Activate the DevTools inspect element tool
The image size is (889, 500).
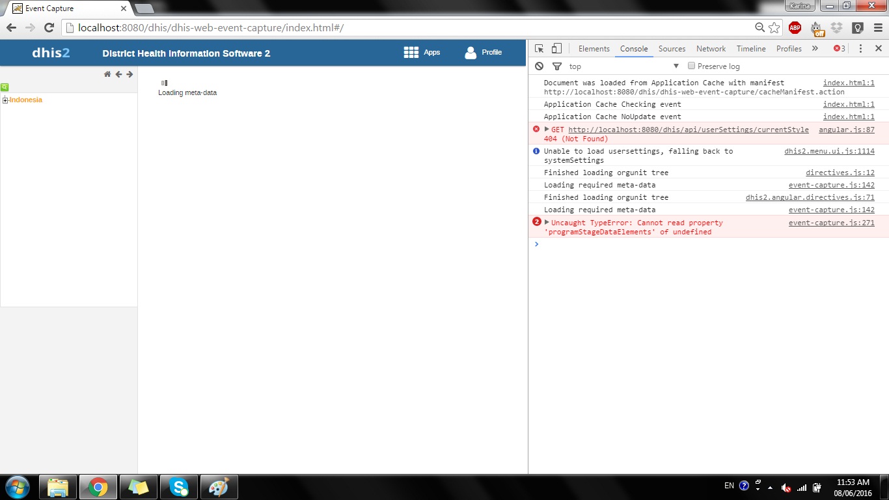539,49
